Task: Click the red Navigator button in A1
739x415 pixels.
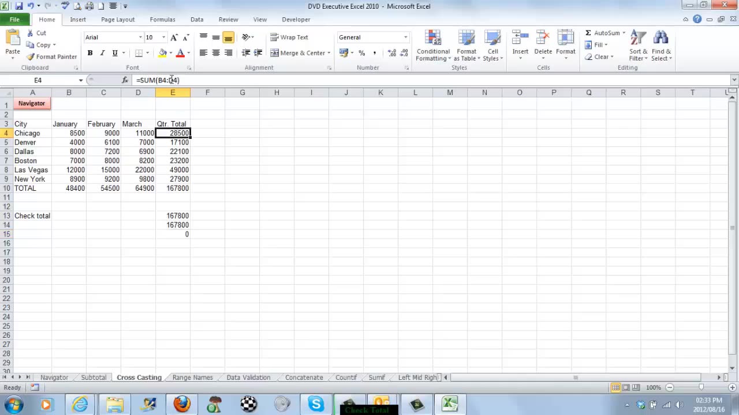Action: coord(31,104)
